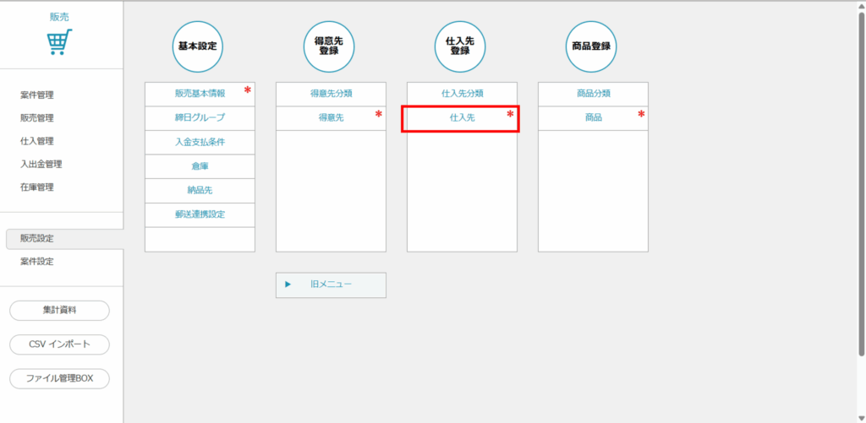The width and height of the screenshot is (866, 423).
Task: Click the 基本設定 circle icon
Action: pos(198,46)
